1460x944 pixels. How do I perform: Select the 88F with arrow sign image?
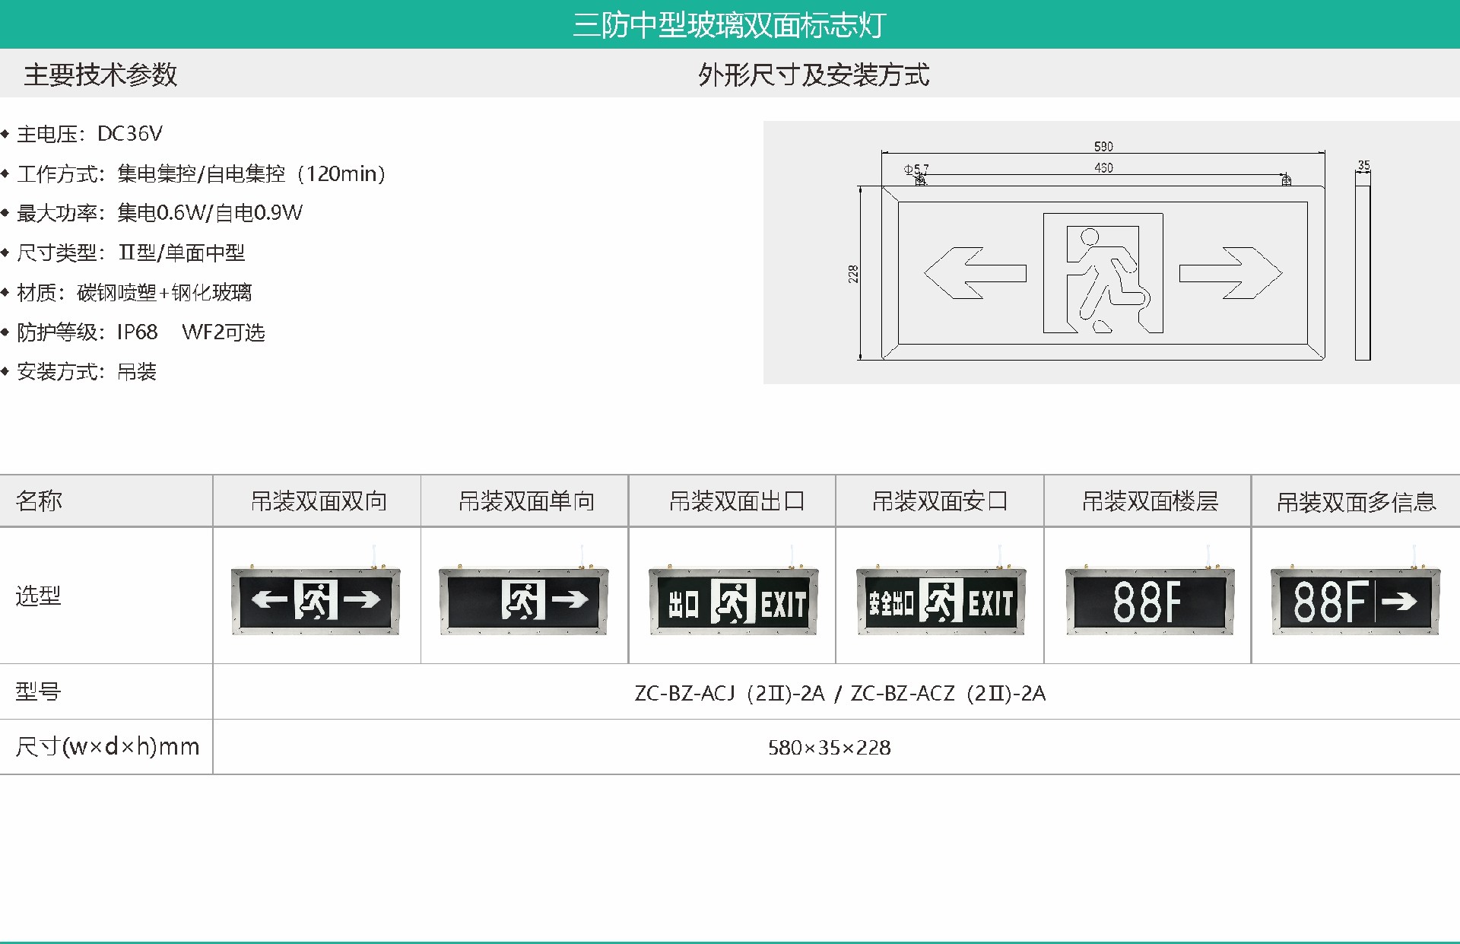coord(1355,599)
